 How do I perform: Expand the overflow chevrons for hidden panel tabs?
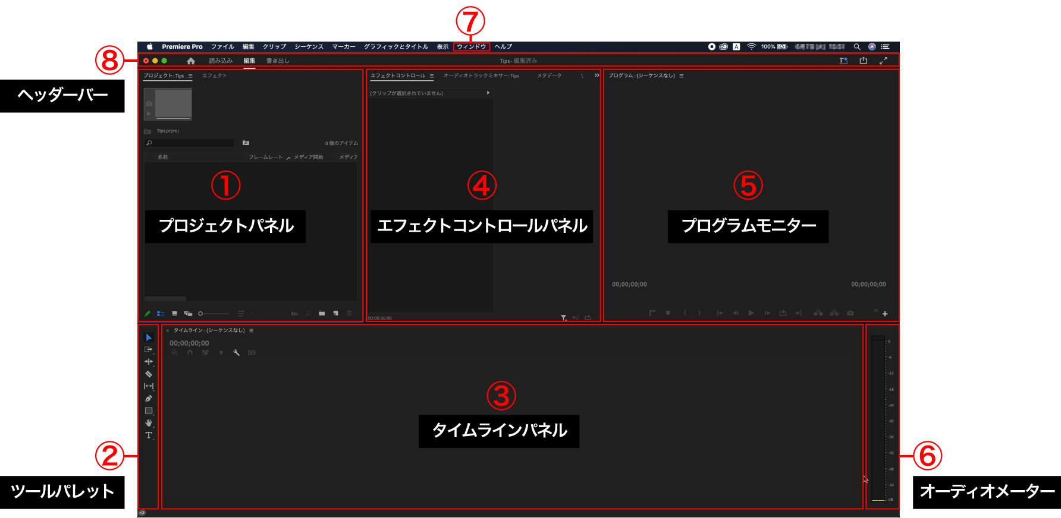[x=597, y=75]
